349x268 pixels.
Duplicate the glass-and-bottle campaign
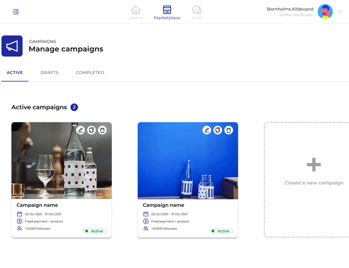click(91, 130)
